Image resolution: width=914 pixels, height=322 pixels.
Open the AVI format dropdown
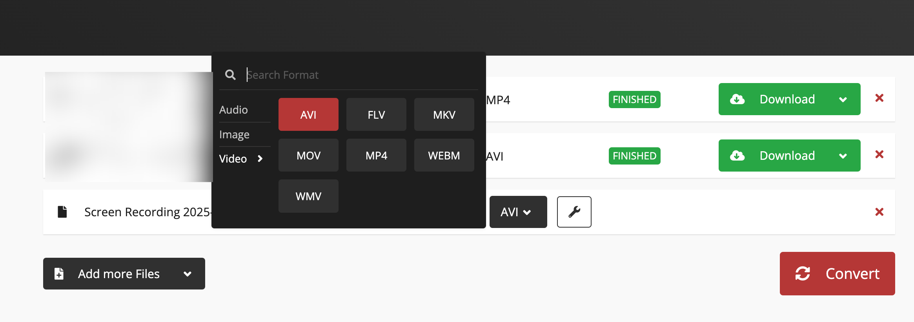(x=518, y=212)
